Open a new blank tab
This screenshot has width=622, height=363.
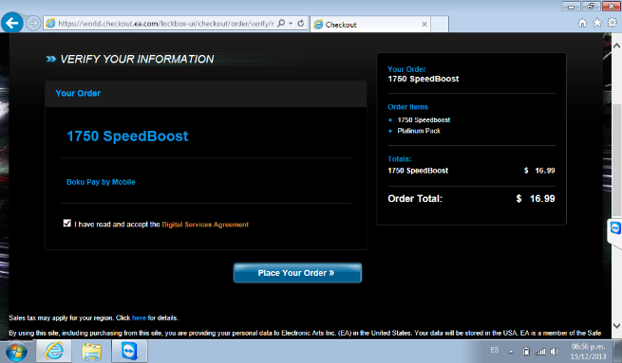tap(440, 24)
